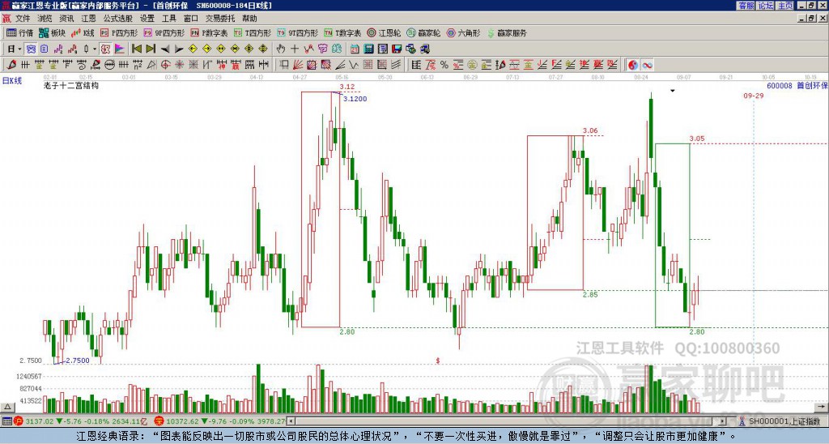Open the 窗口 menu
The image size is (829, 444).
click(x=191, y=19)
